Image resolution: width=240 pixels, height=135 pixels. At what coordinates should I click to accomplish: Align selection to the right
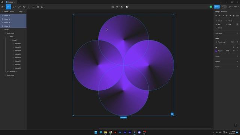[x=223, y=16]
